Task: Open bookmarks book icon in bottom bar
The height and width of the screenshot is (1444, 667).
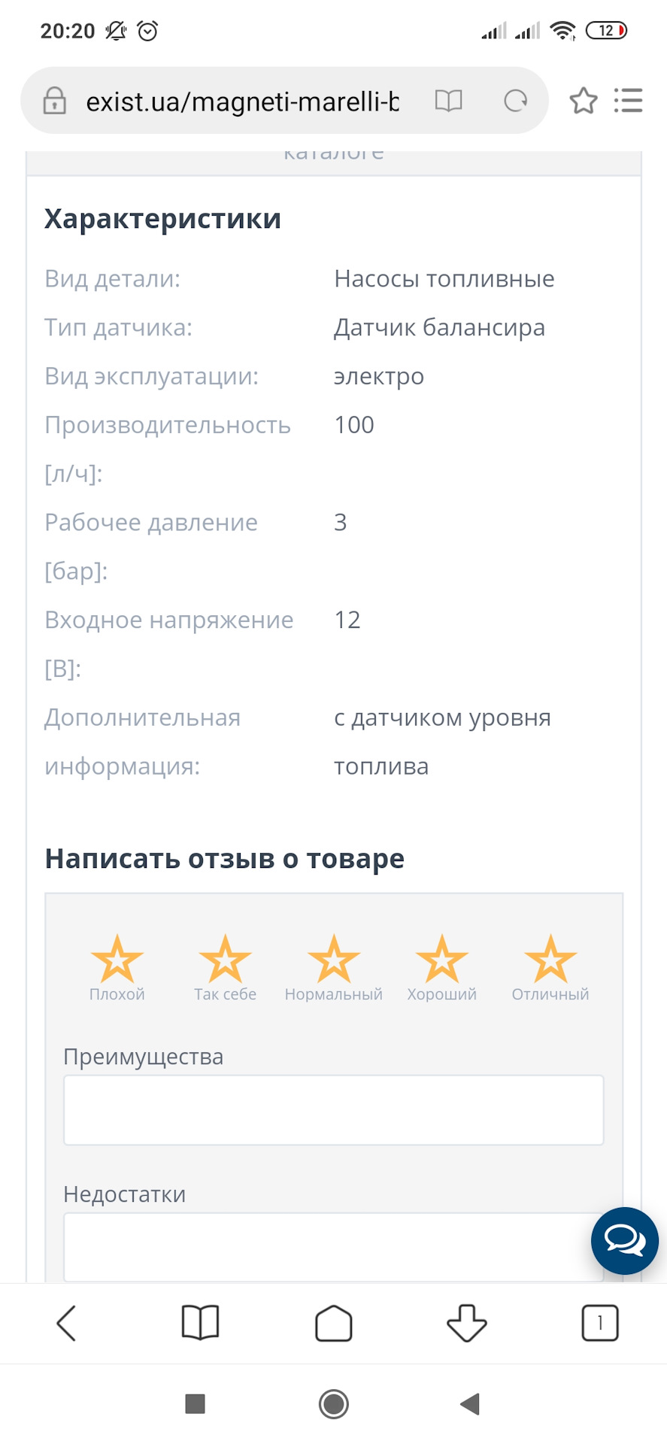Action: (200, 1323)
